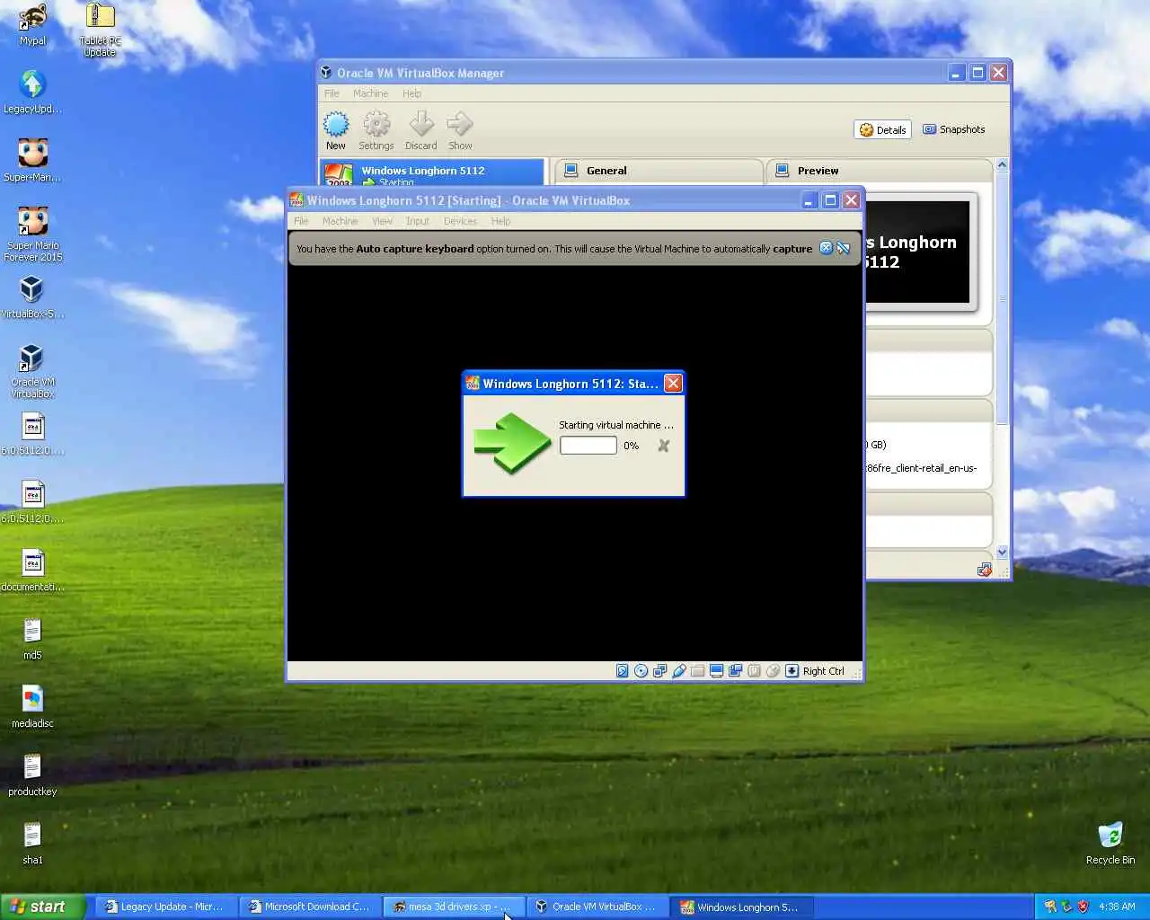
Task: Click the Super-Mari... desktop icon
Action: pos(32,161)
